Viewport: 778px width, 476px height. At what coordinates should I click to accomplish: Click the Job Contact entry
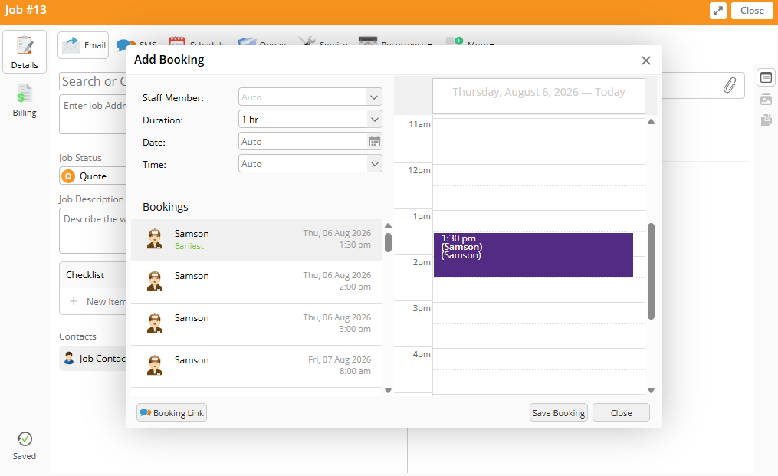[94, 359]
